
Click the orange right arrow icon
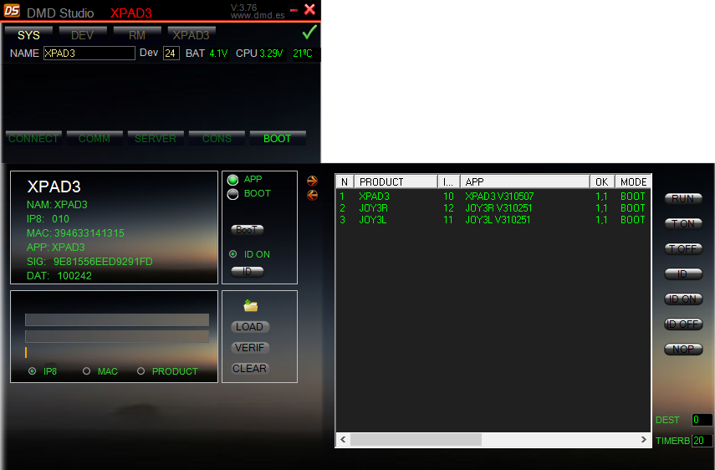pyautogui.click(x=313, y=181)
